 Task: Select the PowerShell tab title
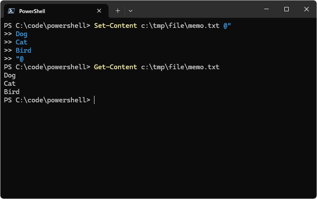point(32,11)
